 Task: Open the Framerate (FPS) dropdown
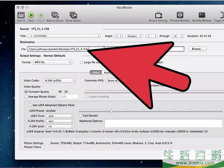(x=113, y=81)
